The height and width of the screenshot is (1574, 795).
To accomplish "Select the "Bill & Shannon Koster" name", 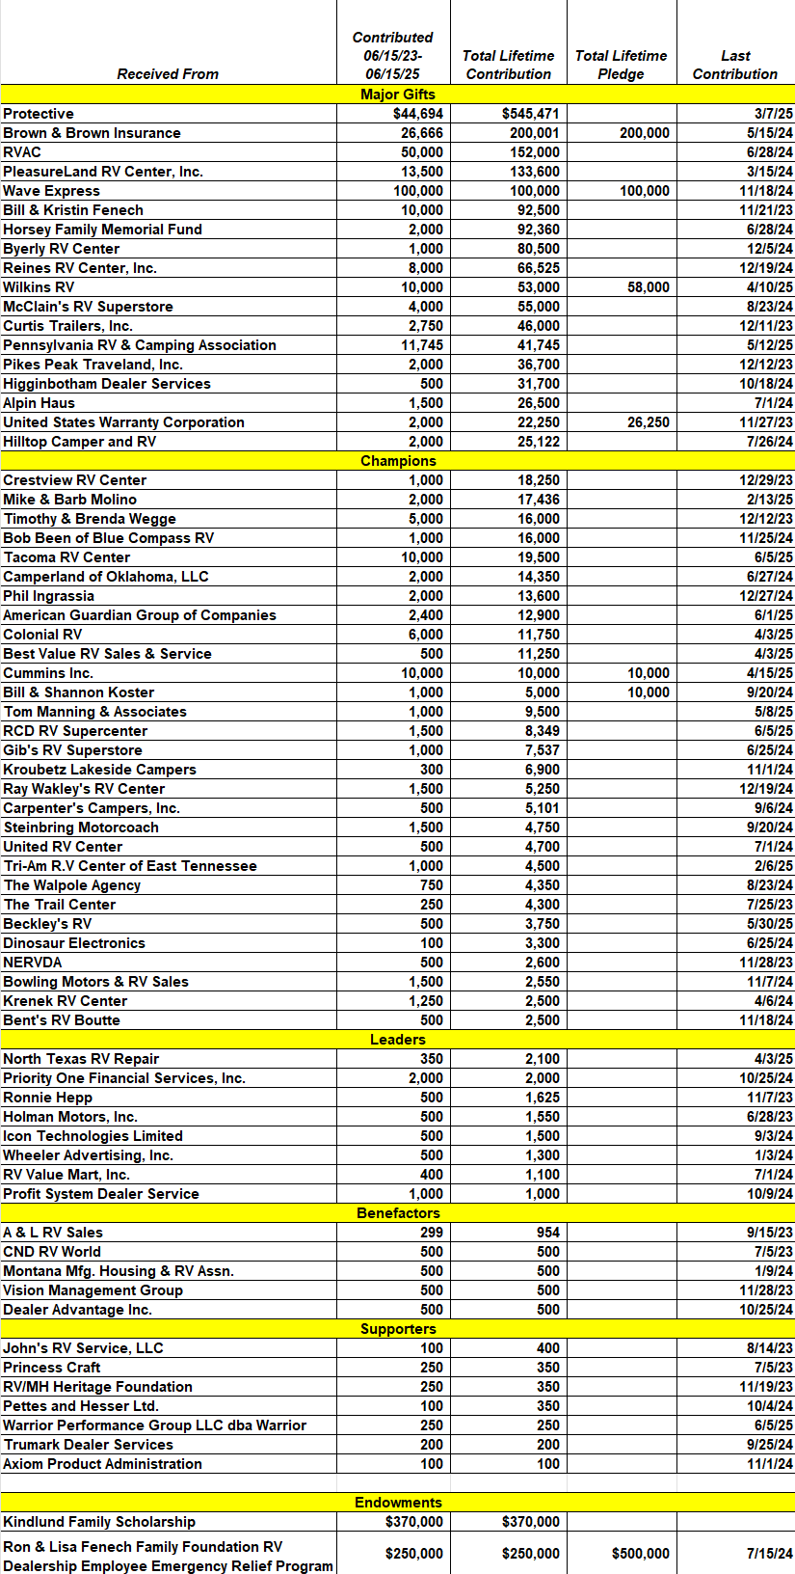I will tap(79, 692).
